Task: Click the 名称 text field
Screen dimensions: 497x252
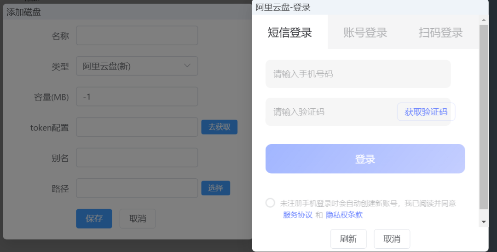Action: (137, 35)
